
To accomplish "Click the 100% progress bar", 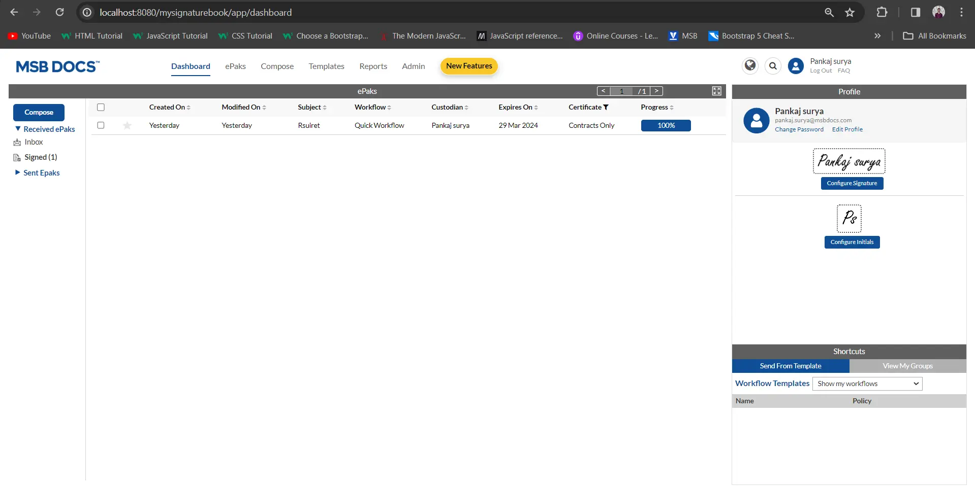I will [666, 125].
